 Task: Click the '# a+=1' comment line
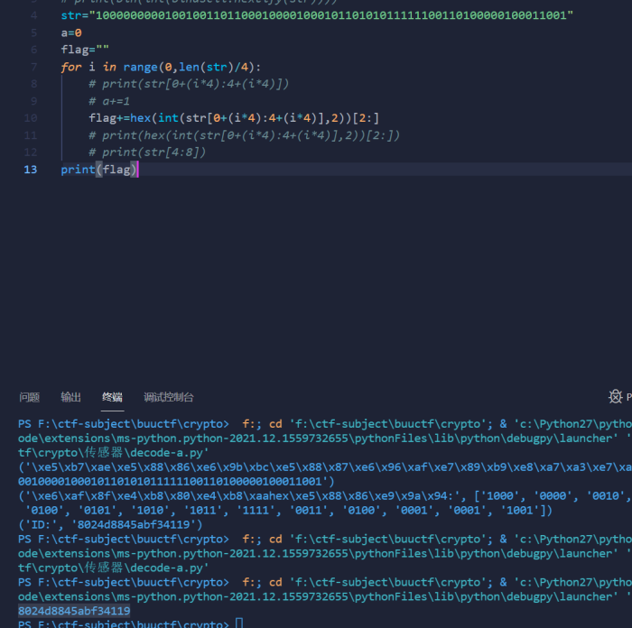click(x=109, y=101)
